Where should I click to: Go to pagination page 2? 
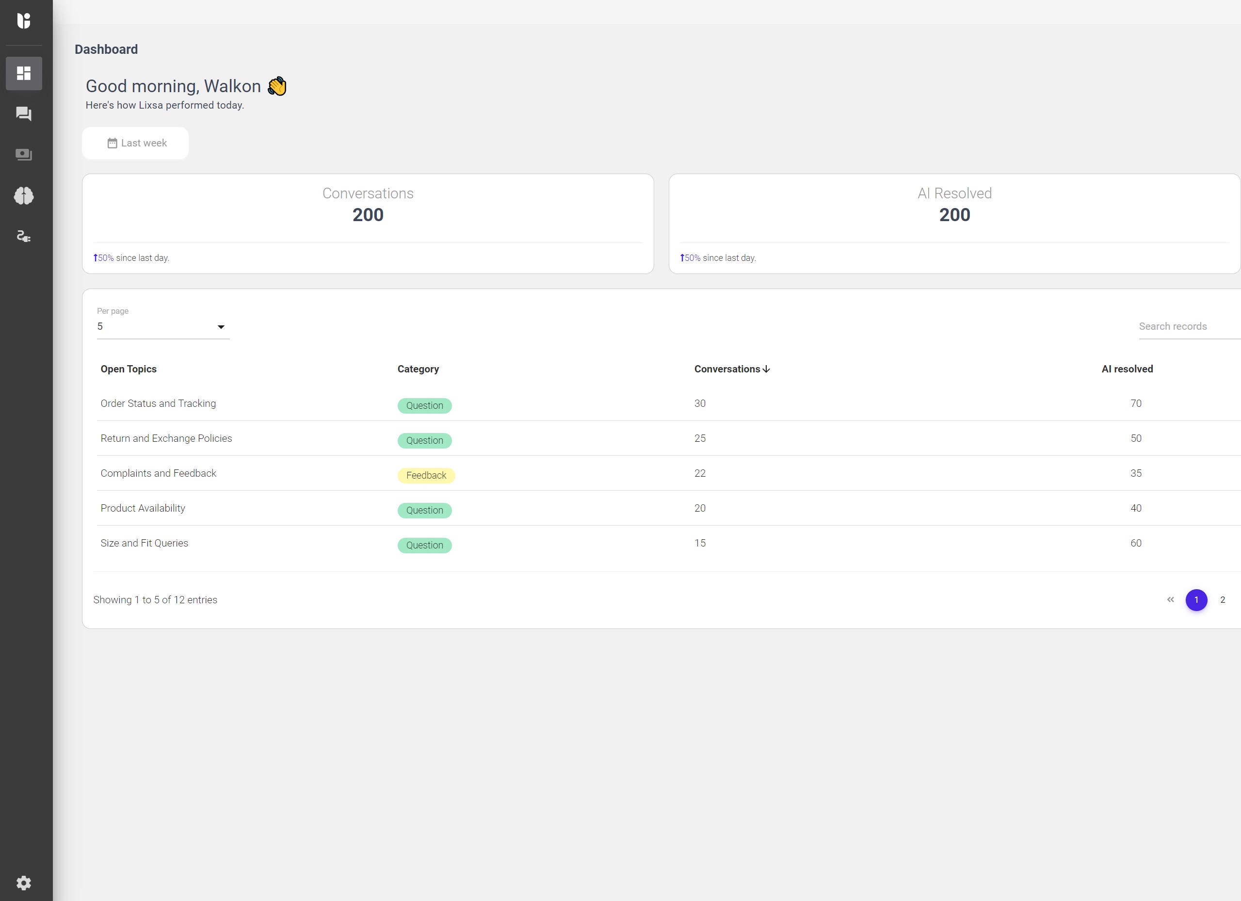(1223, 600)
